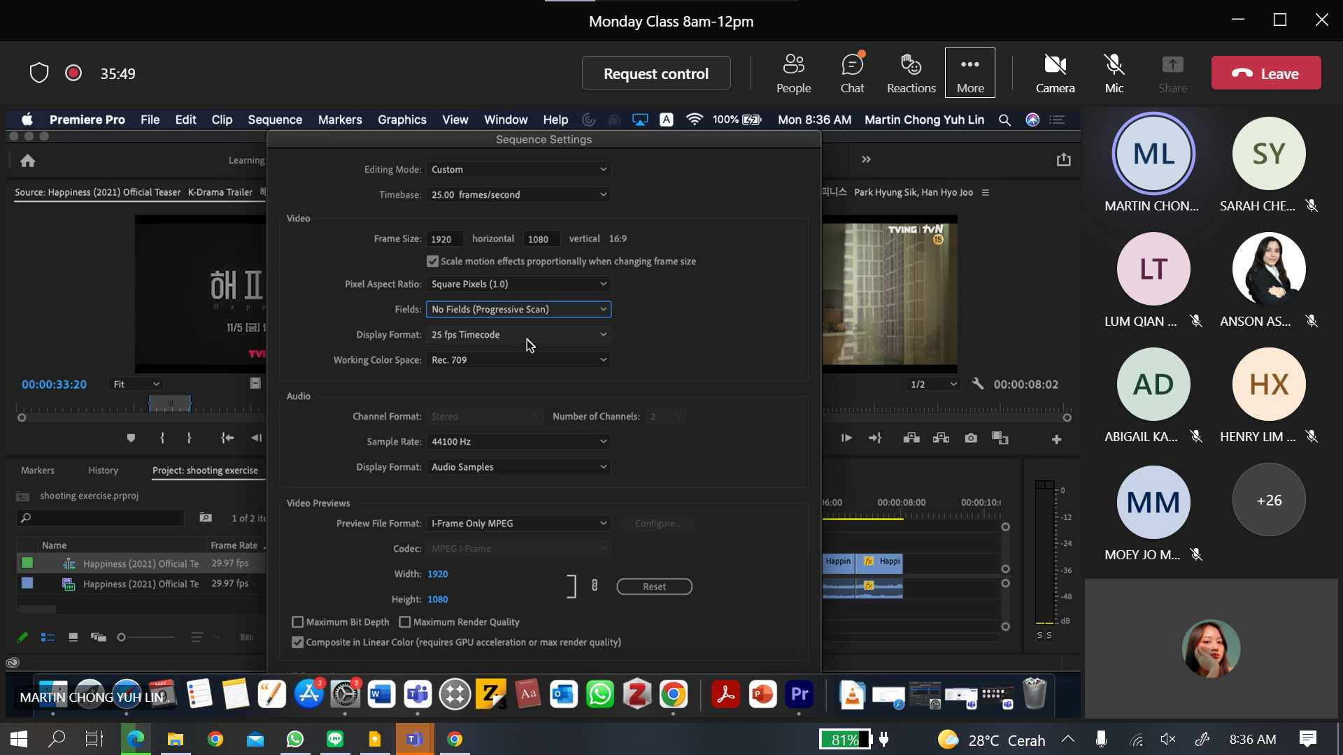Click the Request control button
The image size is (1343, 755).
pyautogui.click(x=655, y=73)
